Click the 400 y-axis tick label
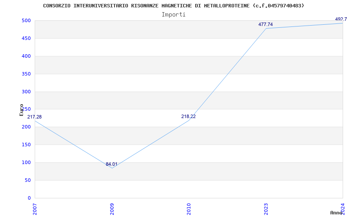347x217 pixels. point(26,56)
